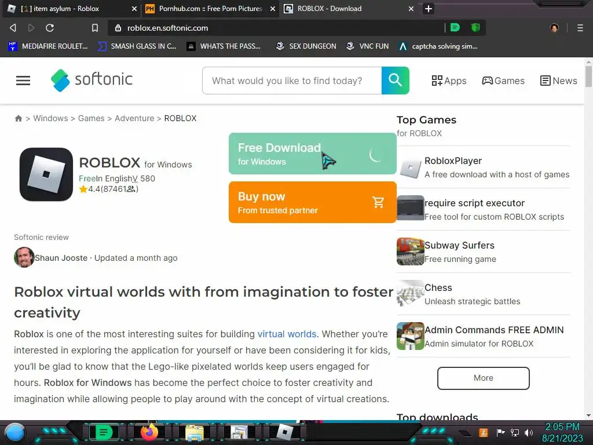Click Subway Surfers thumbnail
Viewport: 593px width, 445px height.
click(x=411, y=251)
